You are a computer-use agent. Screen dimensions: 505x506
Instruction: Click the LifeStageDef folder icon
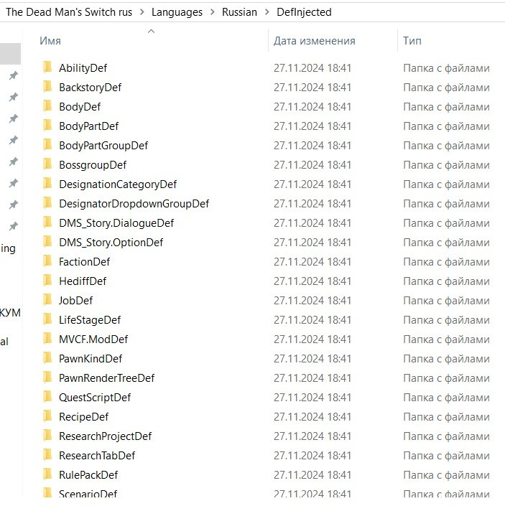tap(47, 319)
